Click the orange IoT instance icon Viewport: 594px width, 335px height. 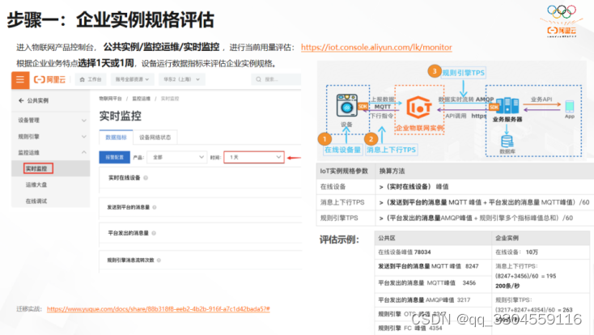click(x=418, y=108)
